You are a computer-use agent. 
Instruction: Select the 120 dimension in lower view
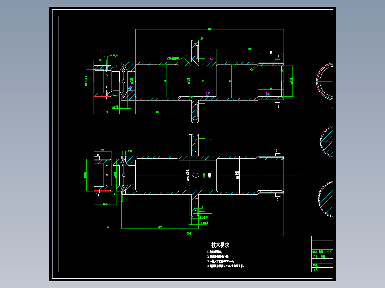pyautogui.click(x=160, y=227)
